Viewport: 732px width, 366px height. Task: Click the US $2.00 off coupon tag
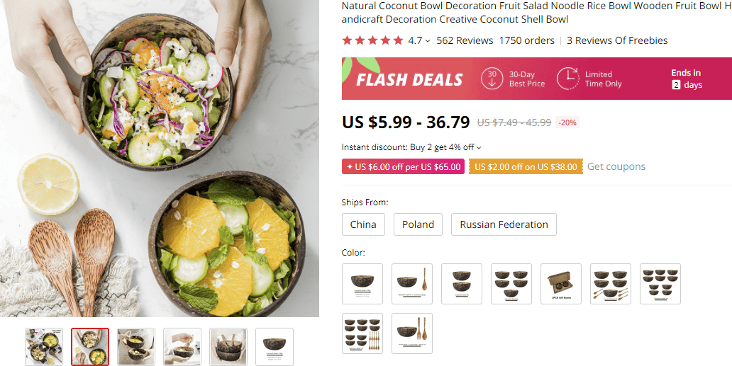[526, 167]
